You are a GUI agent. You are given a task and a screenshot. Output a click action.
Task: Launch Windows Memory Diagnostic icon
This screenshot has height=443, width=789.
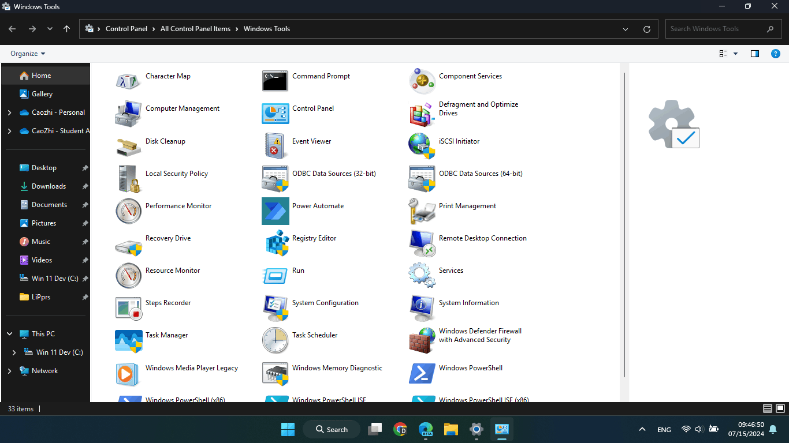275,373
